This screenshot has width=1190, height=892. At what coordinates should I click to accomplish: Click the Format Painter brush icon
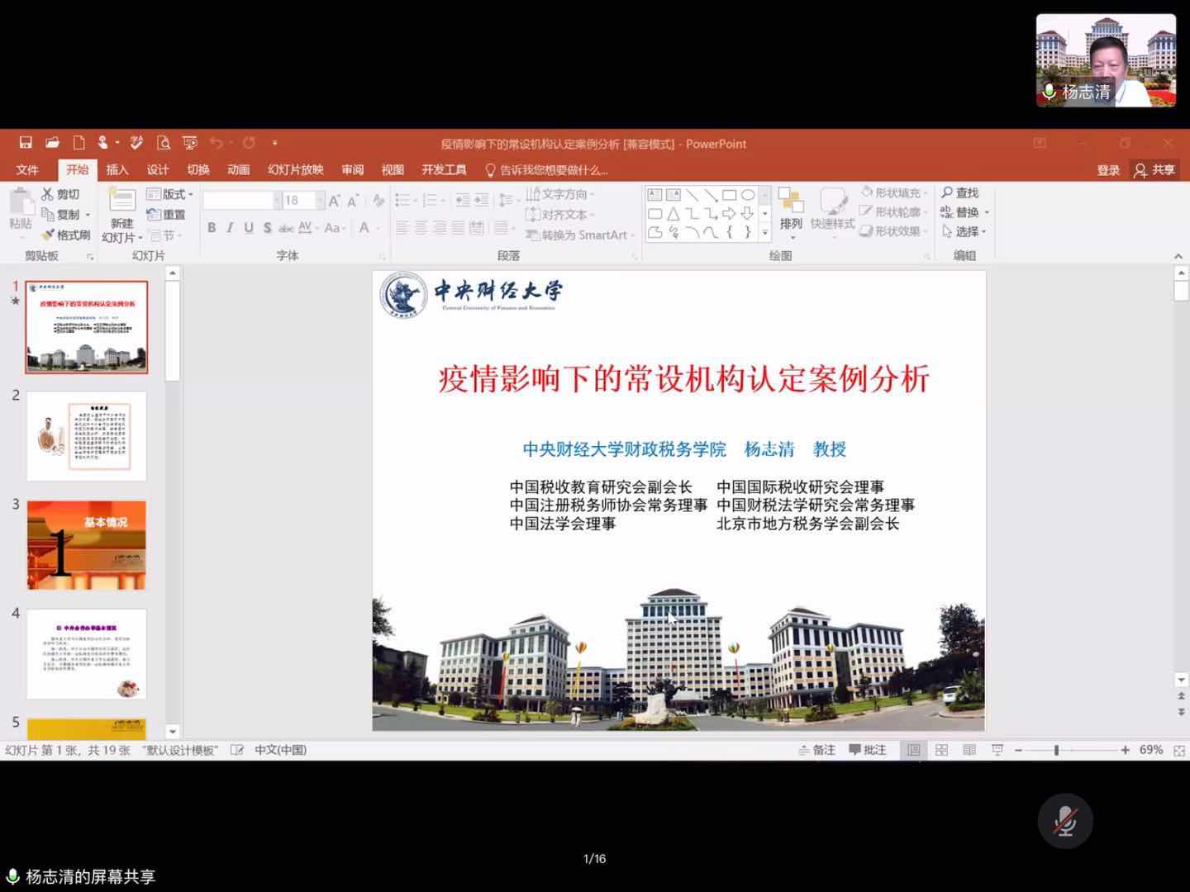48,235
